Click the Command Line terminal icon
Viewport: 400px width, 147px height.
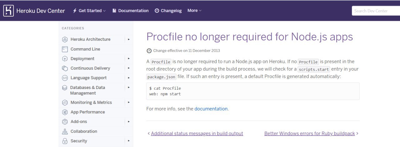point(65,49)
